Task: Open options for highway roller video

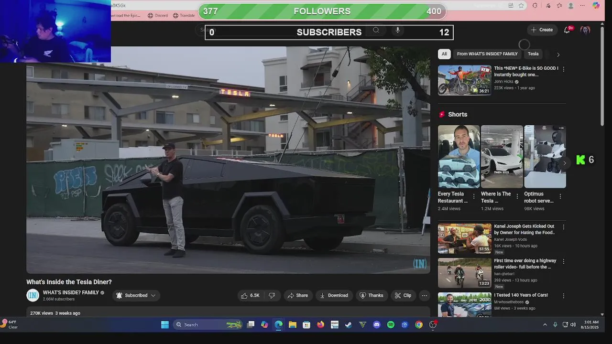Action: click(x=563, y=262)
